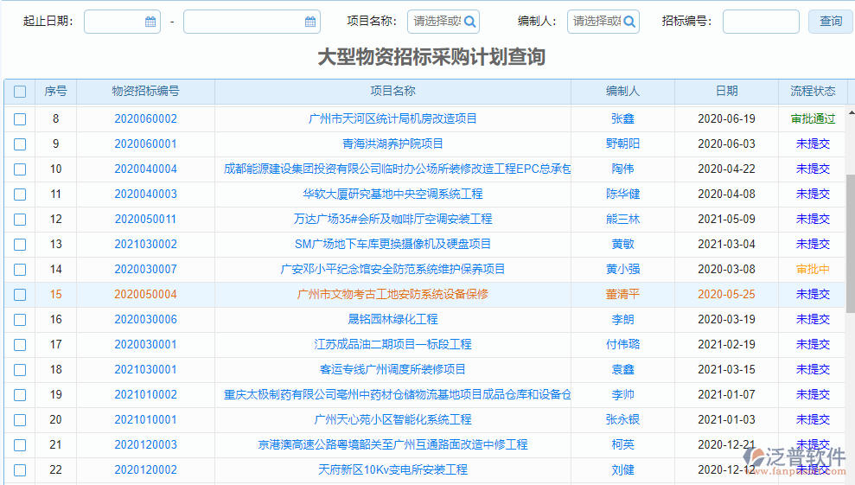Click the 物资招标编号 column header
The image size is (855, 485).
click(x=145, y=92)
